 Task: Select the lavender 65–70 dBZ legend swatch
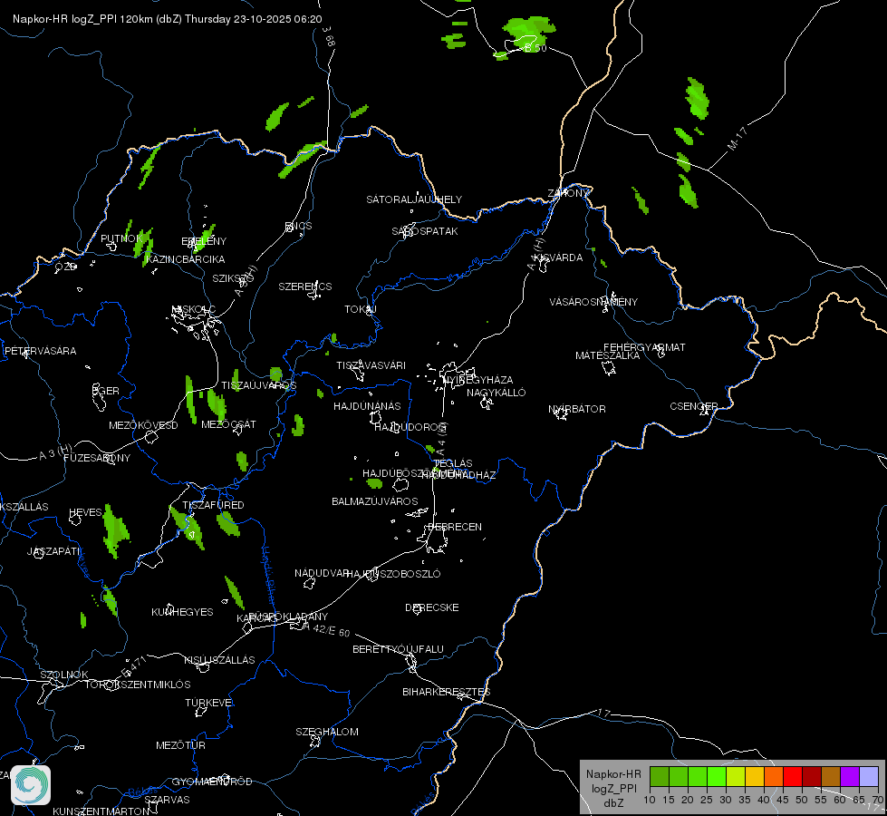(869, 776)
